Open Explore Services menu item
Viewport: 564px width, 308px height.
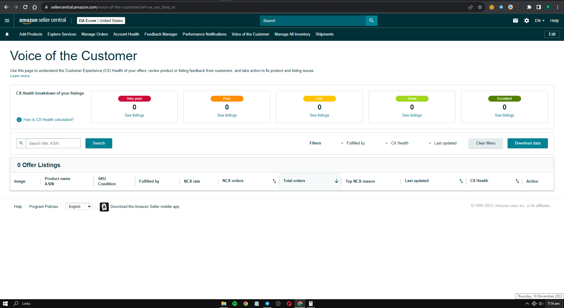pyautogui.click(x=62, y=34)
